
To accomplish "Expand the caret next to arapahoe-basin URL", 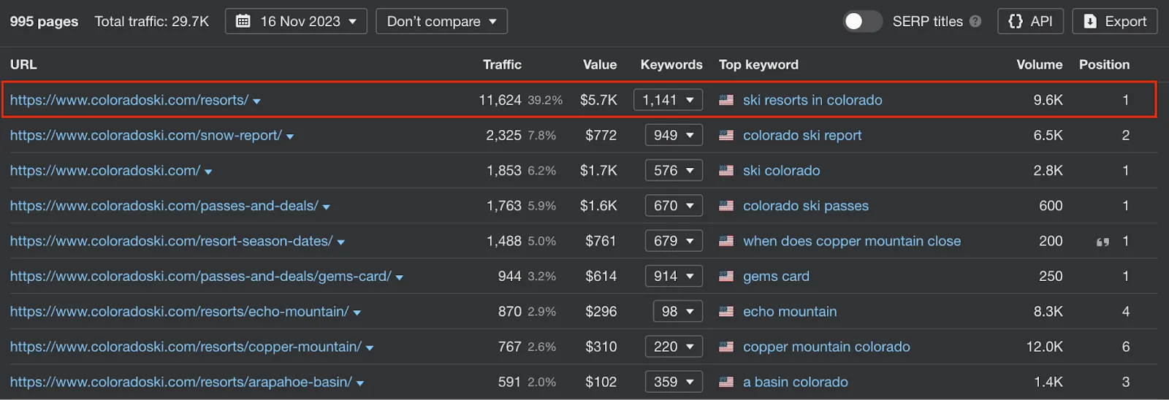I will click(360, 383).
